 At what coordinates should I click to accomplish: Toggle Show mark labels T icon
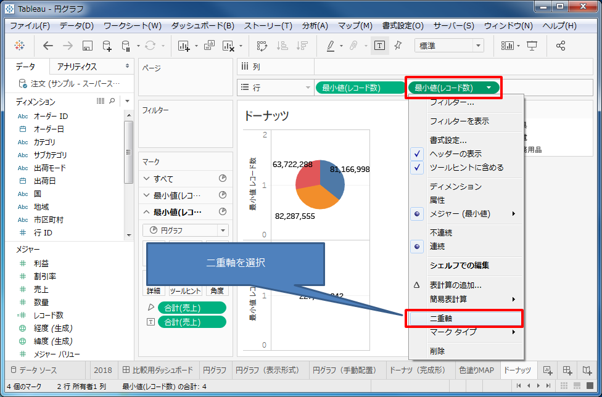[x=380, y=46]
